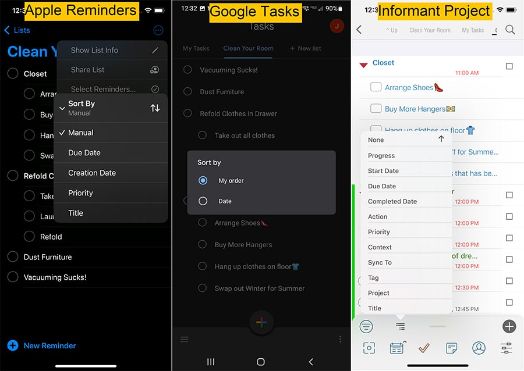Check the Buy More Hangers box in Informant

click(376, 108)
